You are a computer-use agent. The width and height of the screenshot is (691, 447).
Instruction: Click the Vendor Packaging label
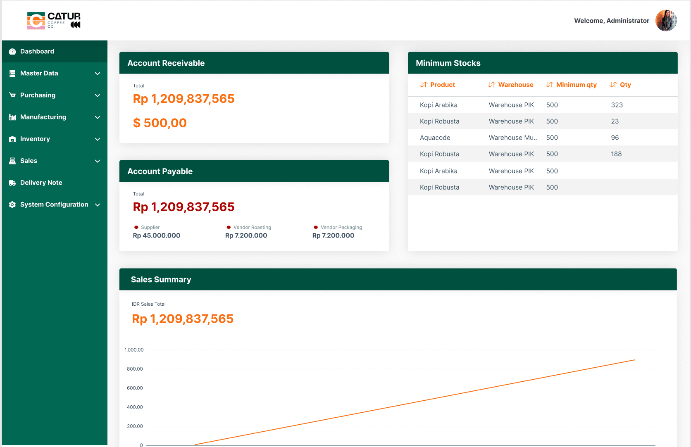[341, 227]
